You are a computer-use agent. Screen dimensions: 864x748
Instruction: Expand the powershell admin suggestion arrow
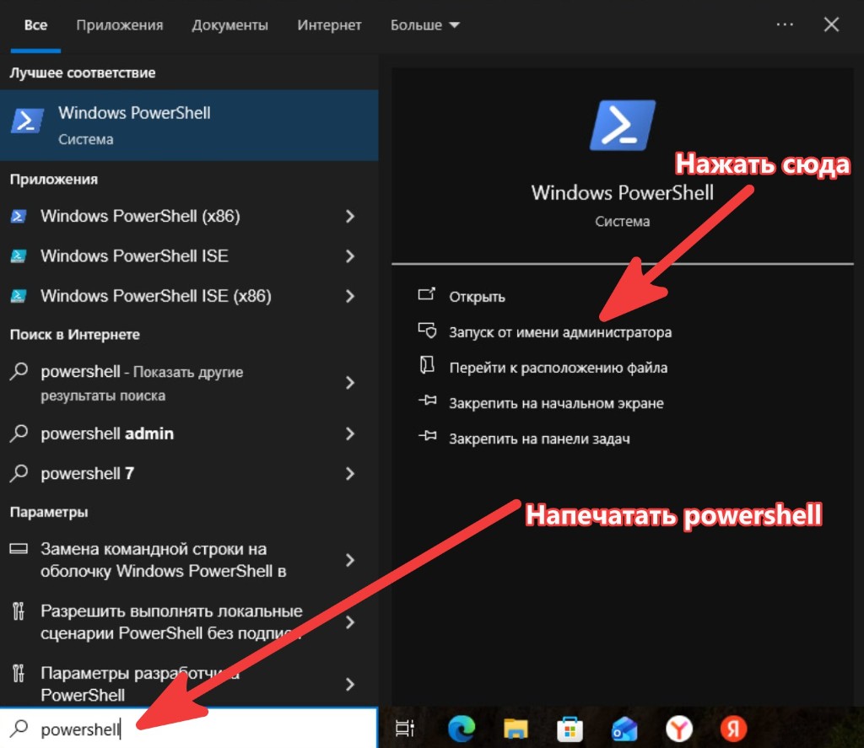click(350, 434)
